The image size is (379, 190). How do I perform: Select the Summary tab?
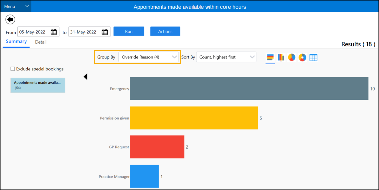click(x=16, y=42)
